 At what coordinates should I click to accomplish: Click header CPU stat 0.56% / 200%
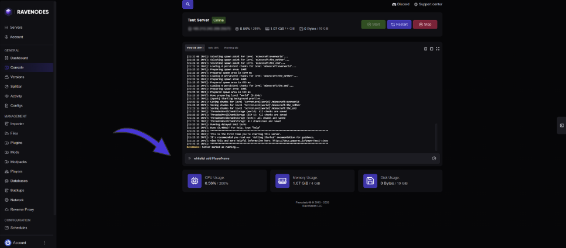[248, 29]
